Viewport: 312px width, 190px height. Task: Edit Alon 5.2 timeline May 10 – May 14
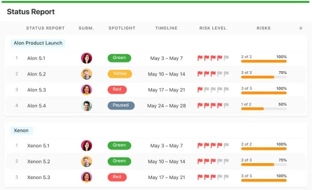[166, 74]
